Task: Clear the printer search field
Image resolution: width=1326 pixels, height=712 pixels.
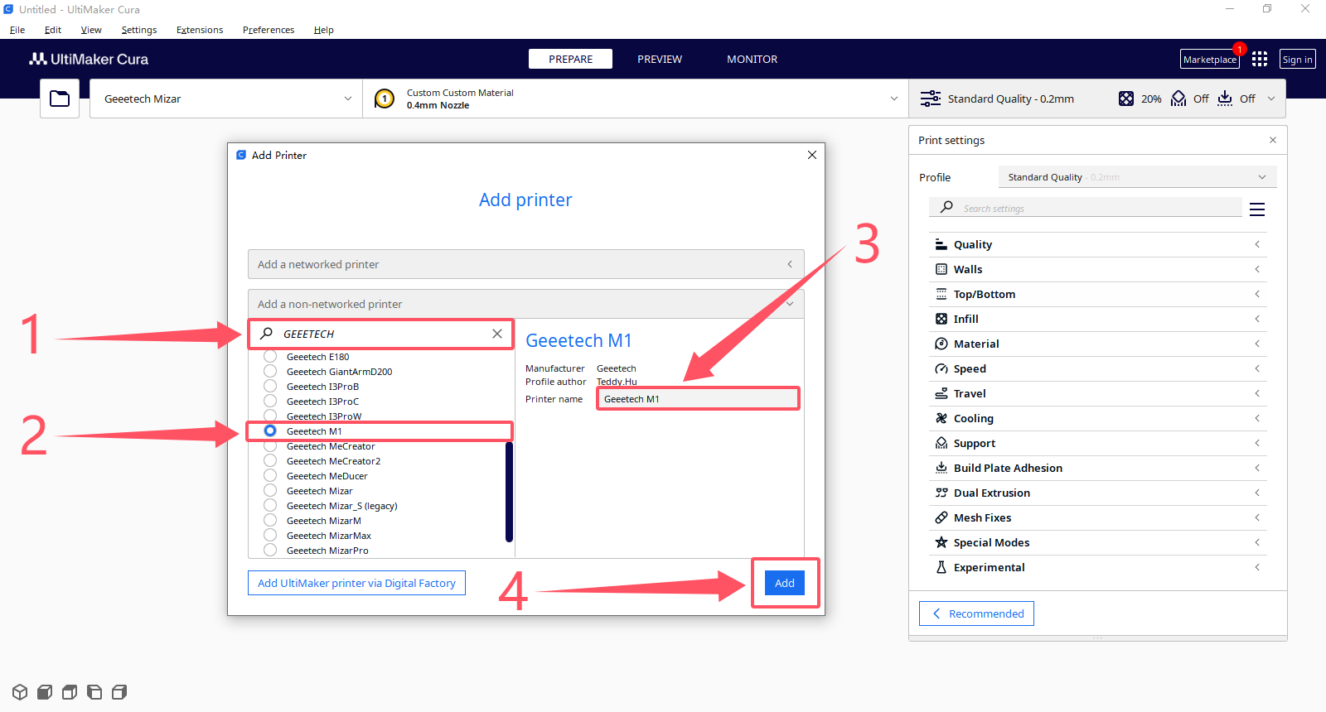Action: point(497,334)
